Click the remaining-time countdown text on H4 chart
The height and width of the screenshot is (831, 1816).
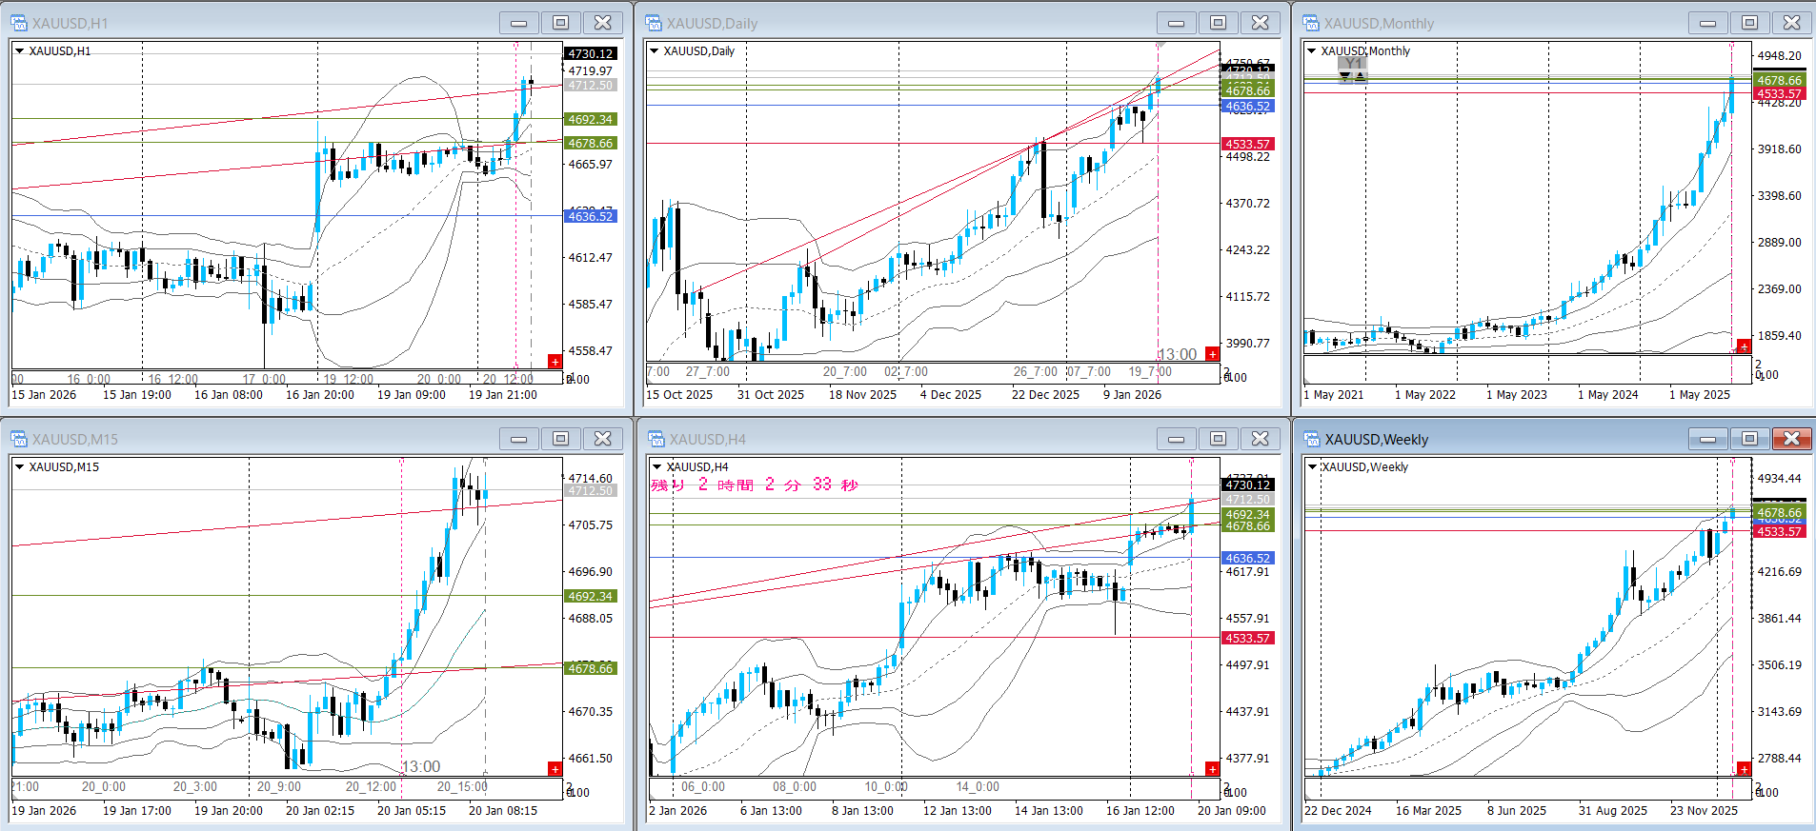(754, 485)
